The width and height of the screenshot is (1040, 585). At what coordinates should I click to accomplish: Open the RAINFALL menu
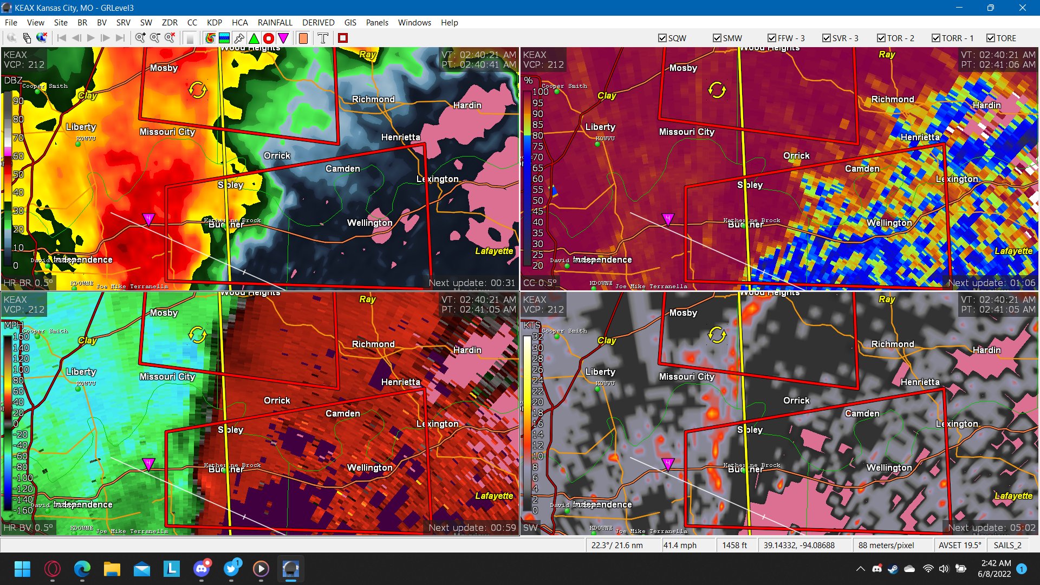tap(275, 23)
